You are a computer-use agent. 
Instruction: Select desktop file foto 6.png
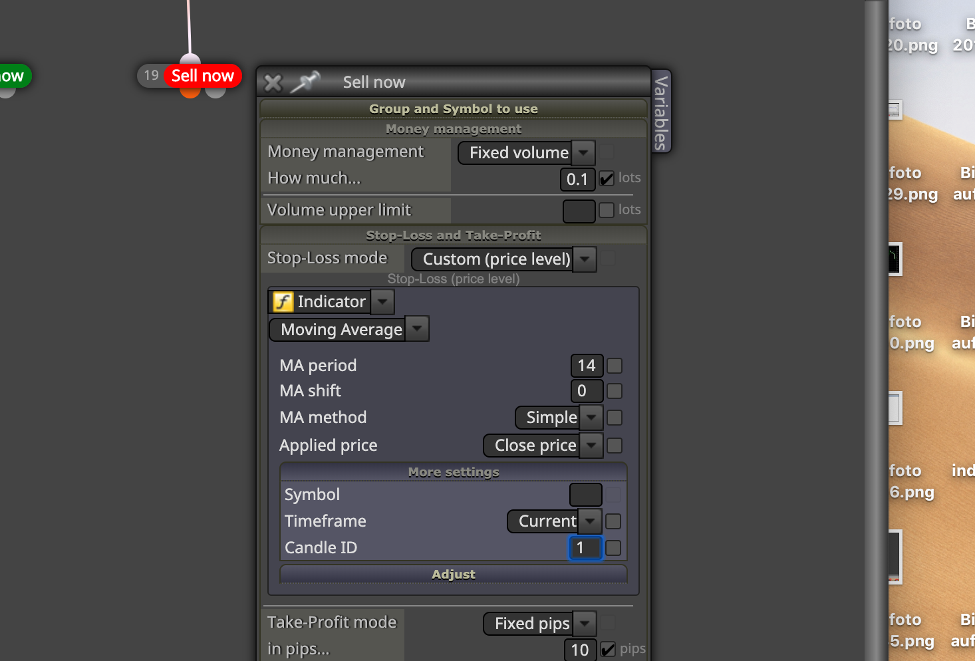tap(911, 481)
